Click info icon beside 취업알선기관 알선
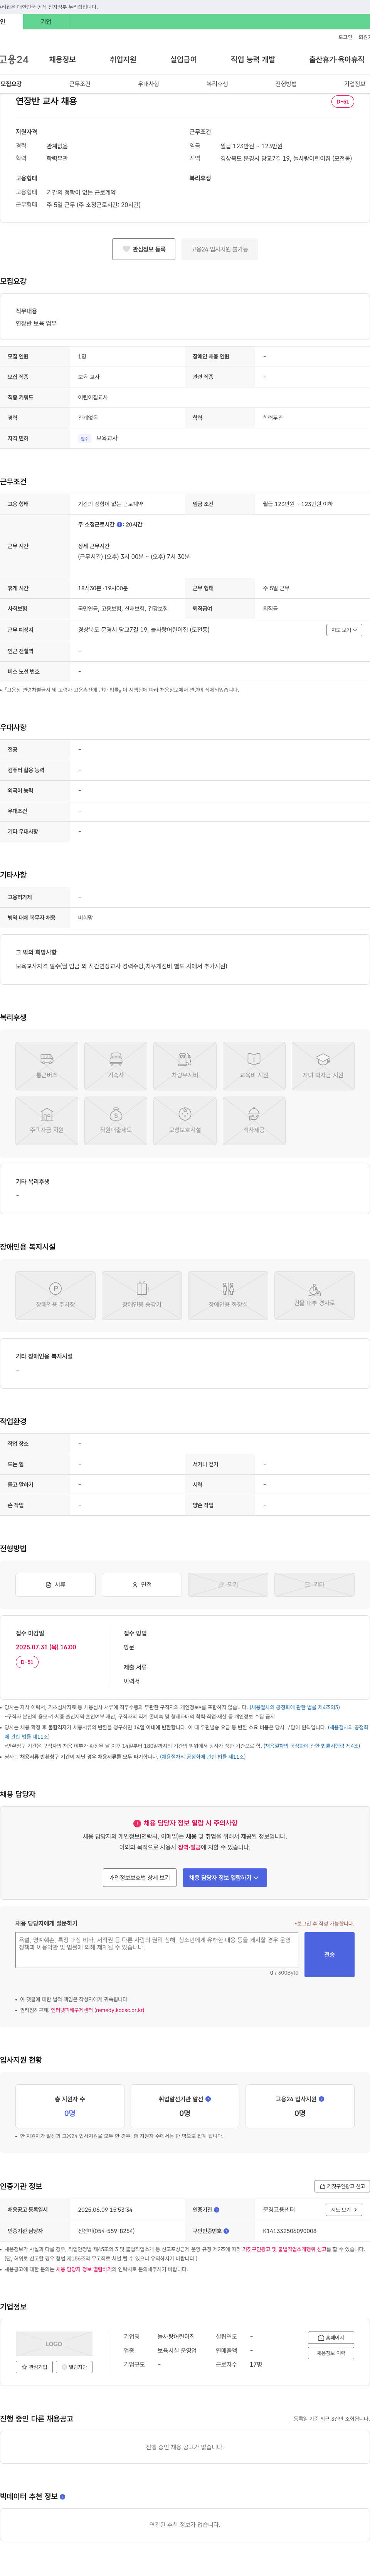Viewport: 370px width, 2576px height. [209, 2099]
